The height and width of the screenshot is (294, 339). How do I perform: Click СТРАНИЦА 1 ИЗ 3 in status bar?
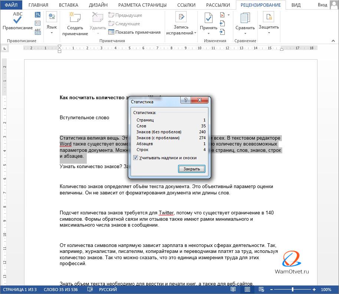tap(20, 290)
